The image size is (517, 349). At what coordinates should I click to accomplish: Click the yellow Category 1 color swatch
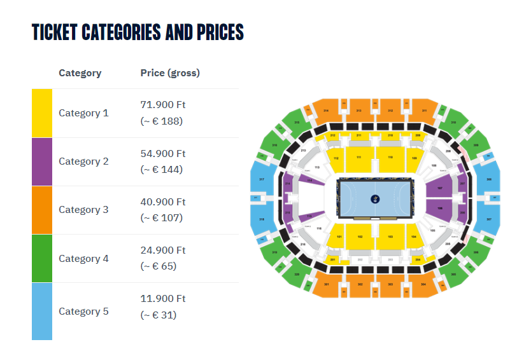click(x=42, y=113)
